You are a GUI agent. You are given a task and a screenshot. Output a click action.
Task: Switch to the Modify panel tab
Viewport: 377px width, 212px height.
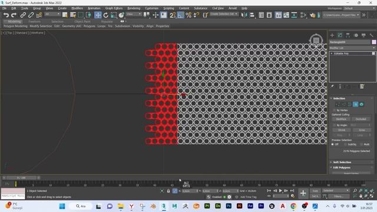click(x=340, y=35)
